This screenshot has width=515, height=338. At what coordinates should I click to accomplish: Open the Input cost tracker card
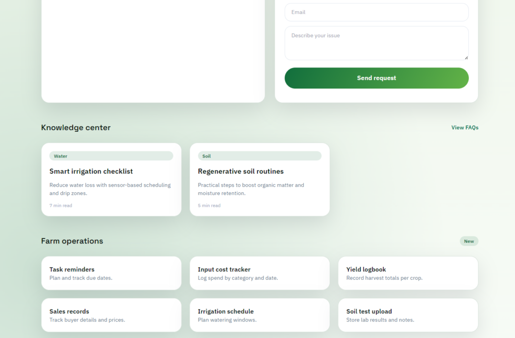click(x=260, y=273)
